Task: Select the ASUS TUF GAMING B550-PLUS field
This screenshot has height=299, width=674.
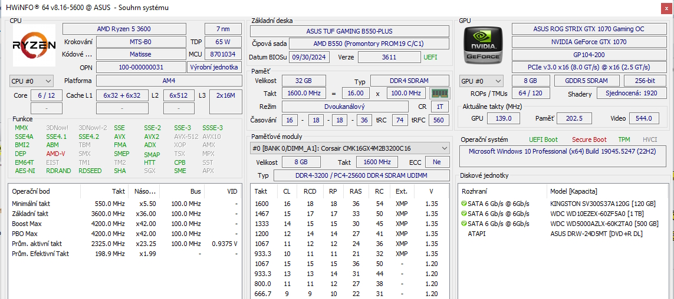Action: pos(349,31)
